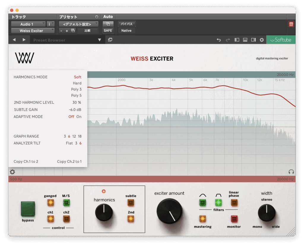304x246 pixels.
Task: Click the Weiss logo
Action: [25, 58]
